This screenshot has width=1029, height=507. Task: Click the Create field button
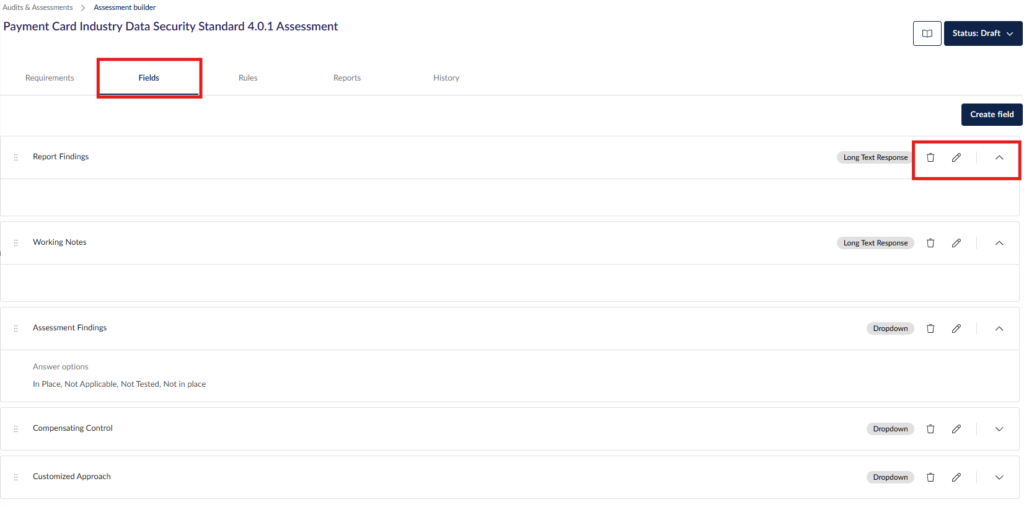(991, 115)
